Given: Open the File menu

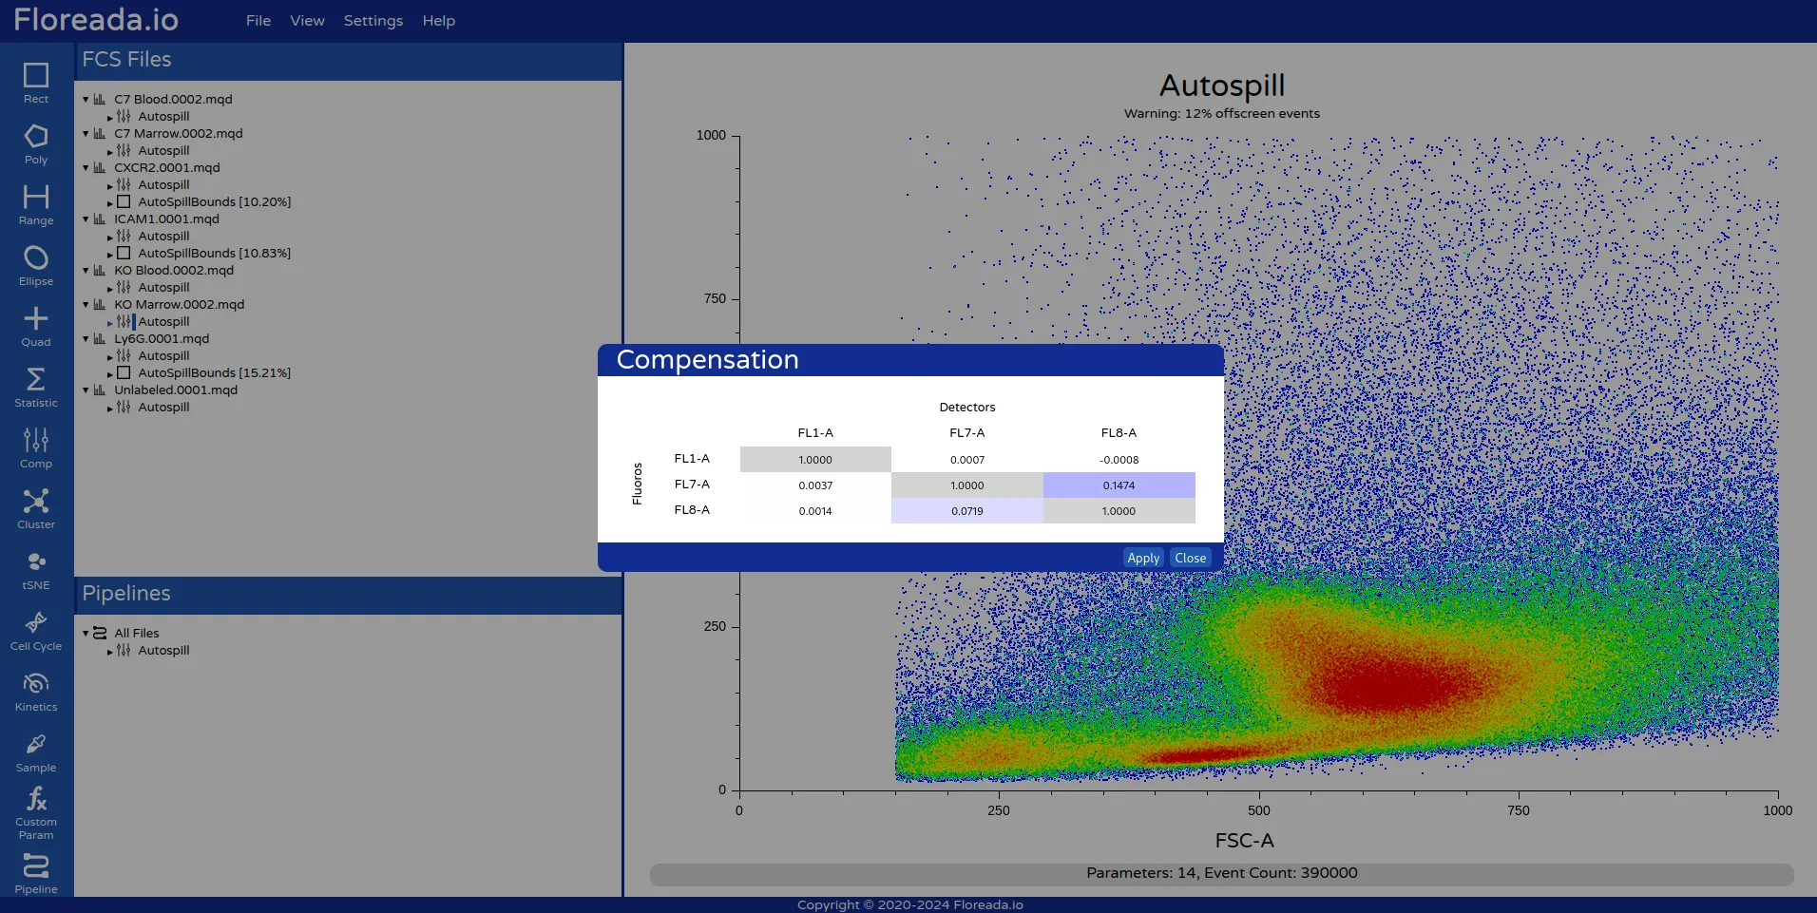Looking at the screenshot, I should pos(258,21).
